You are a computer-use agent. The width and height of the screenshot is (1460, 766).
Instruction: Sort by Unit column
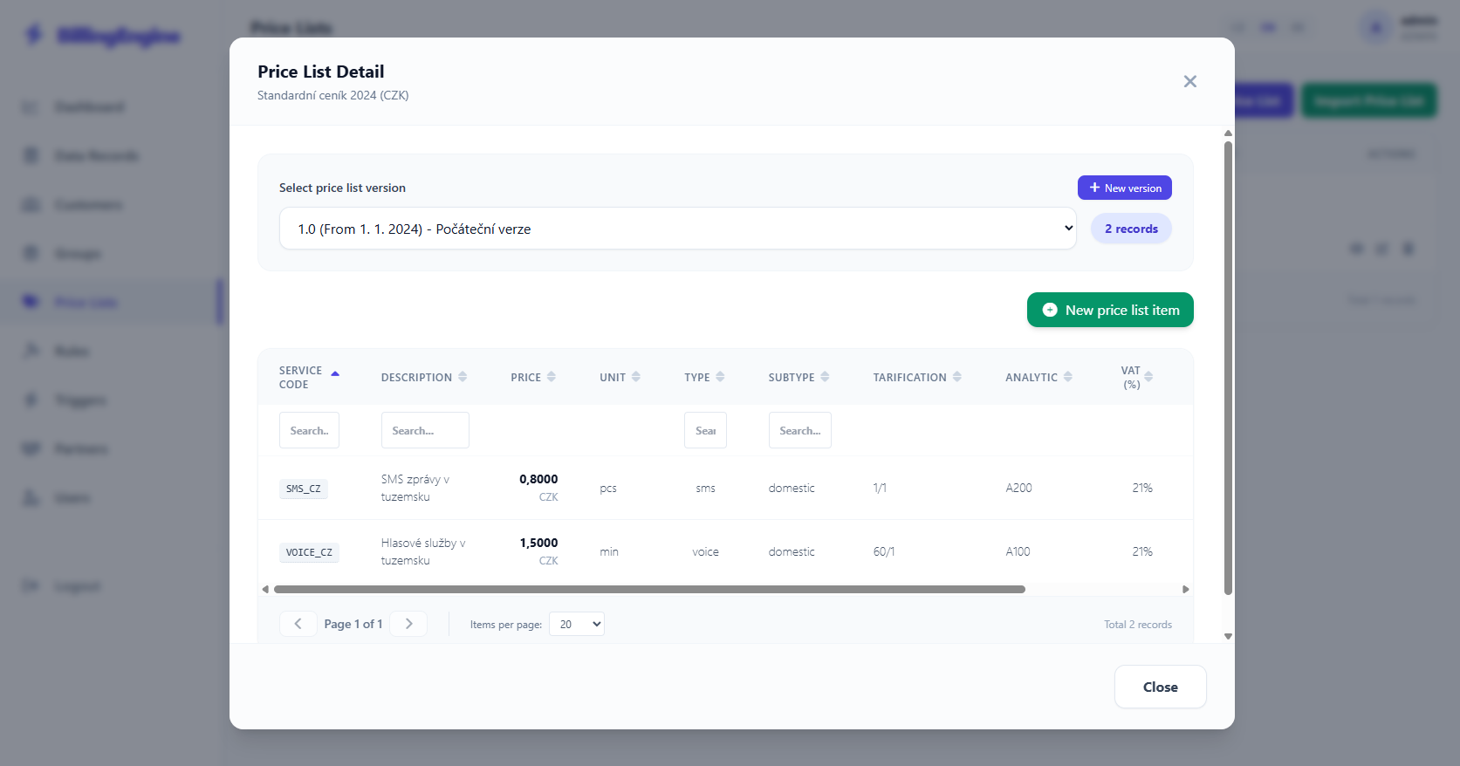[620, 377]
